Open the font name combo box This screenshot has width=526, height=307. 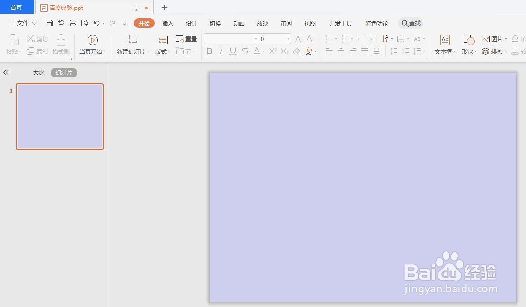pos(231,39)
